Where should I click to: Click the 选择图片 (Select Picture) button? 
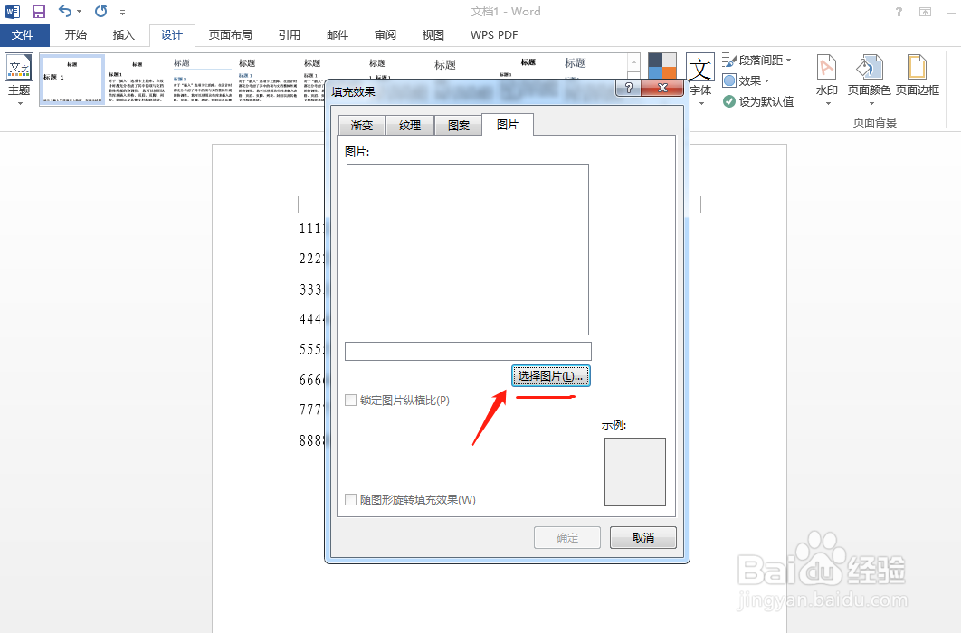click(x=550, y=375)
